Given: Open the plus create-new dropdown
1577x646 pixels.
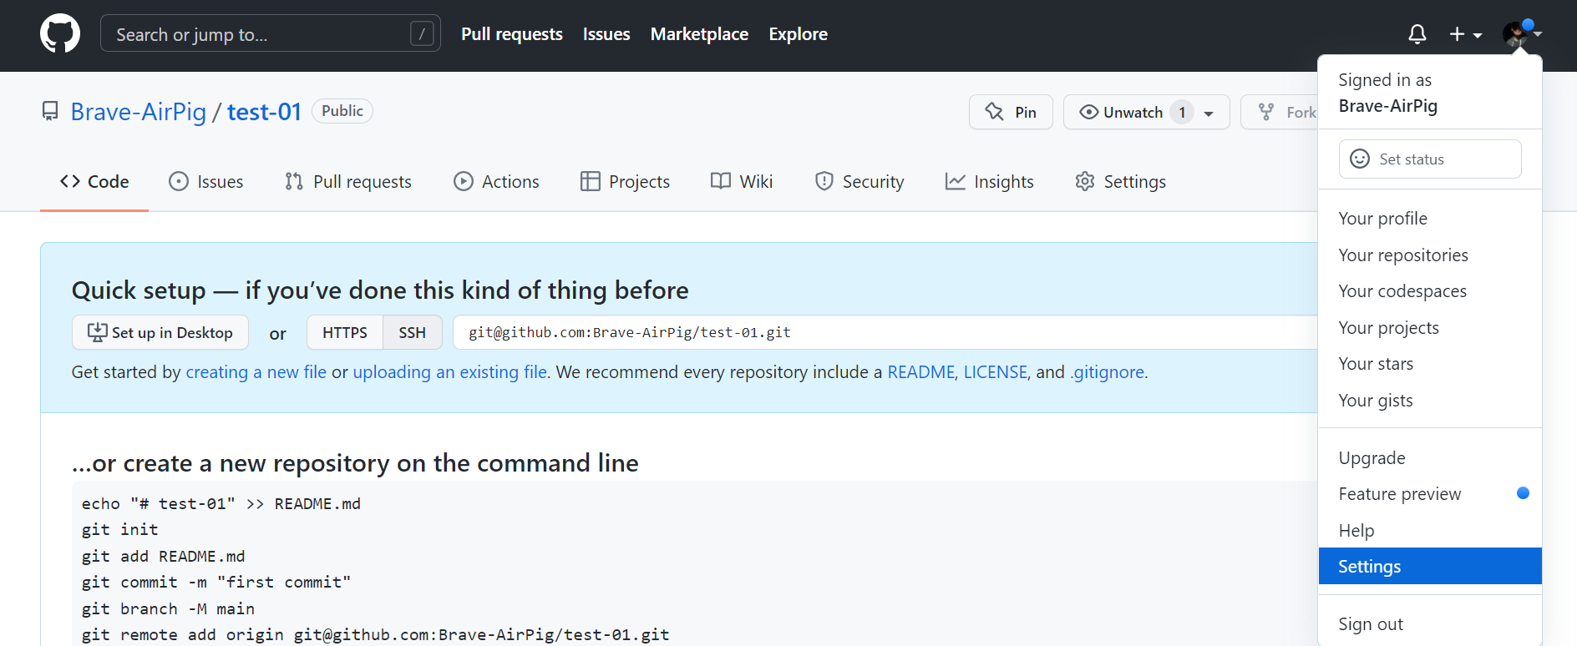Looking at the screenshot, I should tap(1466, 34).
